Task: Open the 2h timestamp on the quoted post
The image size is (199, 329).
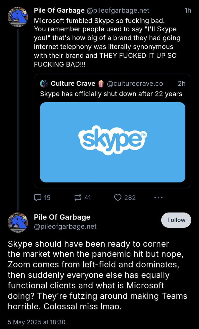Action: point(182,83)
